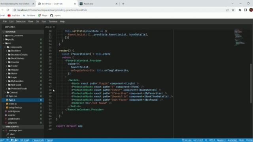This screenshot has width=253, height=142.
Task: Open the Edit menu
Action: [11, 21]
